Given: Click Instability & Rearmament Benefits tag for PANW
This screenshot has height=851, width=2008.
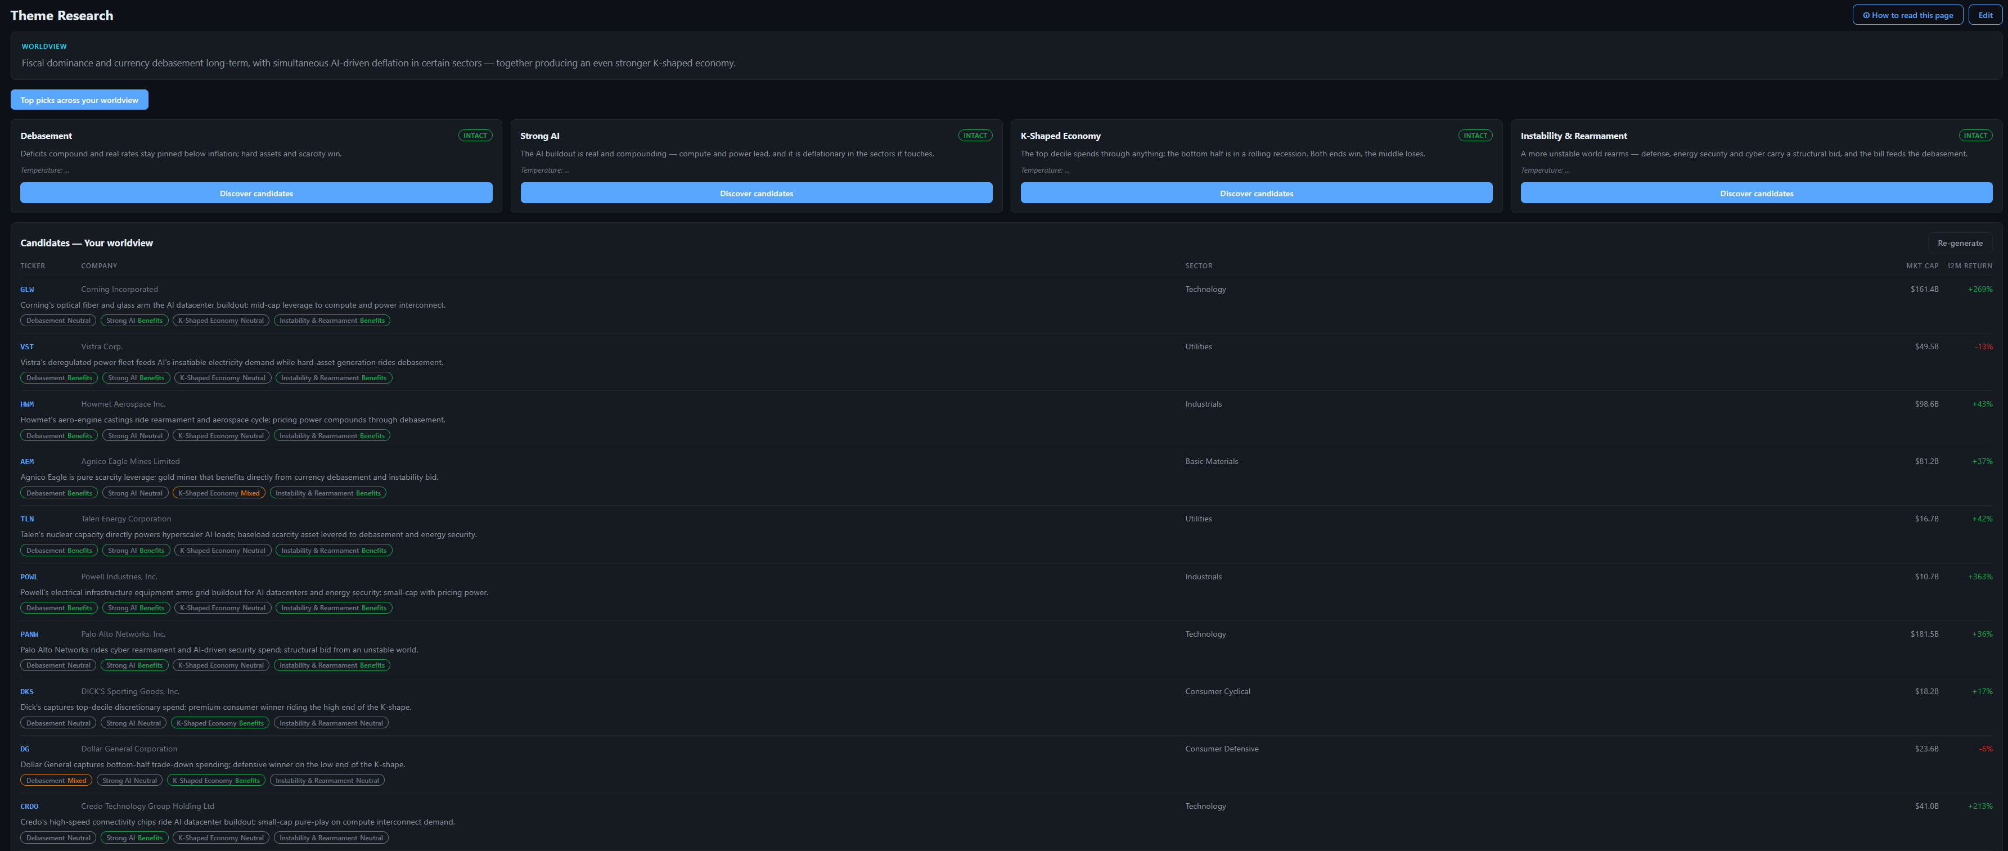Looking at the screenshot, I should tap(332, 665).
